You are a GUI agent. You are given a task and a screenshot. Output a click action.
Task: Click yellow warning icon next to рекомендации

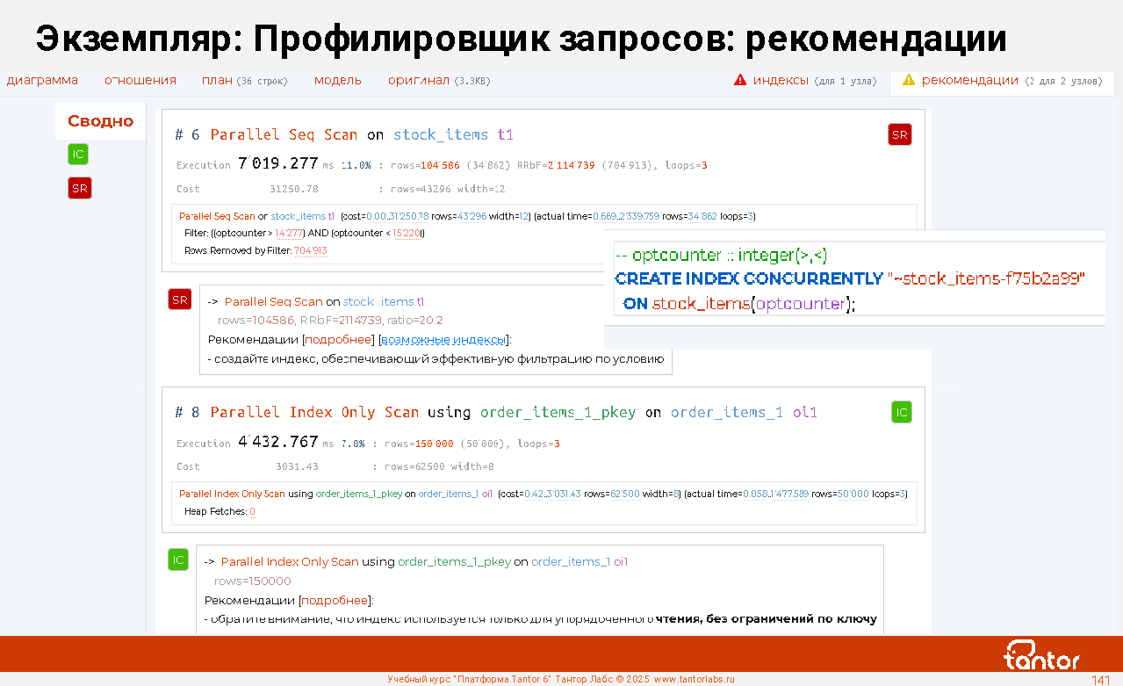point(909,80)
